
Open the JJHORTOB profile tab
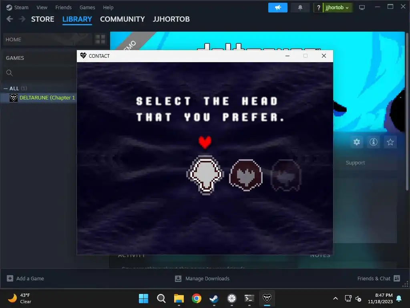[171, 19]
